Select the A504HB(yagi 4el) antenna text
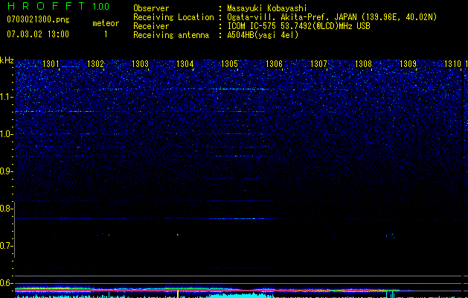Screen dimensions: 468x298 point(263,35)
